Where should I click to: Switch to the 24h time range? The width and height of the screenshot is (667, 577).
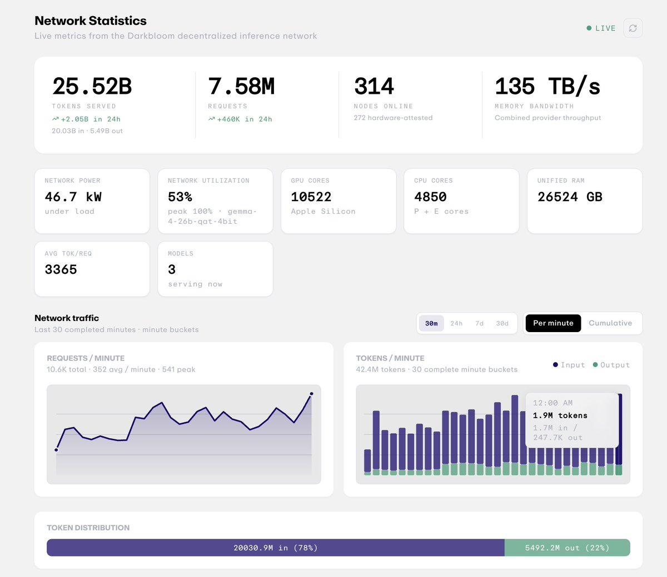coord(456,323)
